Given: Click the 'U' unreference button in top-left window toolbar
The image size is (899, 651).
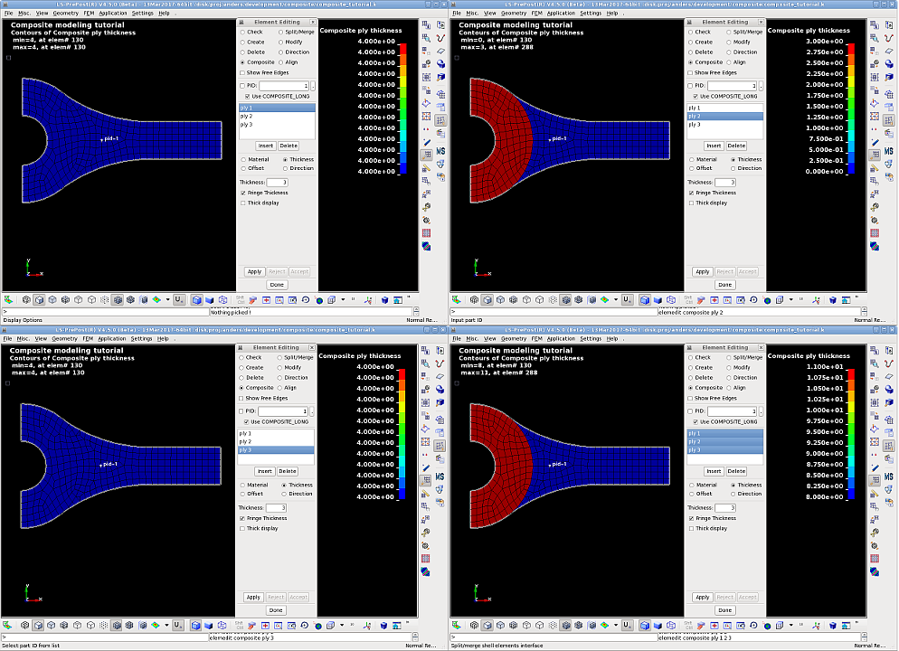Looking at the screenshot, I should tap(179, 299).
